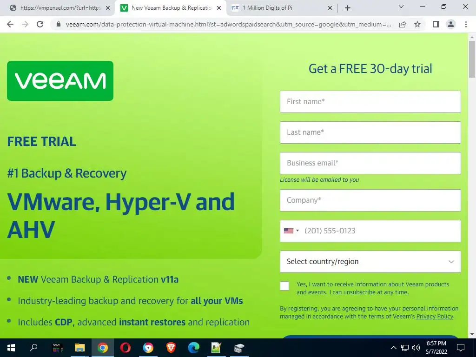Close the Veeam Backup tab
The height and width of the screenshot is (357, 476).
click(x=219, y=8)
